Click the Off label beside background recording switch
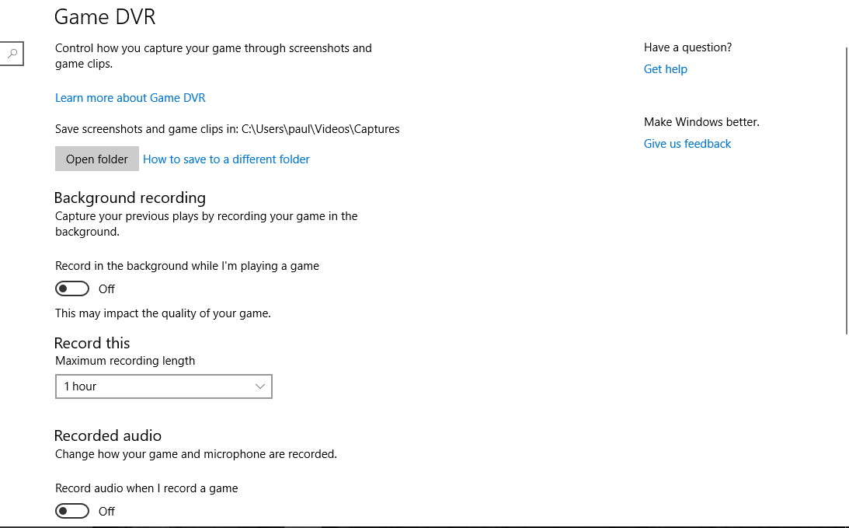The height and width of the screenshot is (528, 849). click(106, 289)
